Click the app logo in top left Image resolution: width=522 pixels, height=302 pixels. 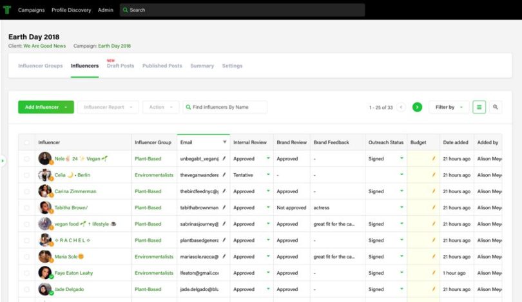7,10
